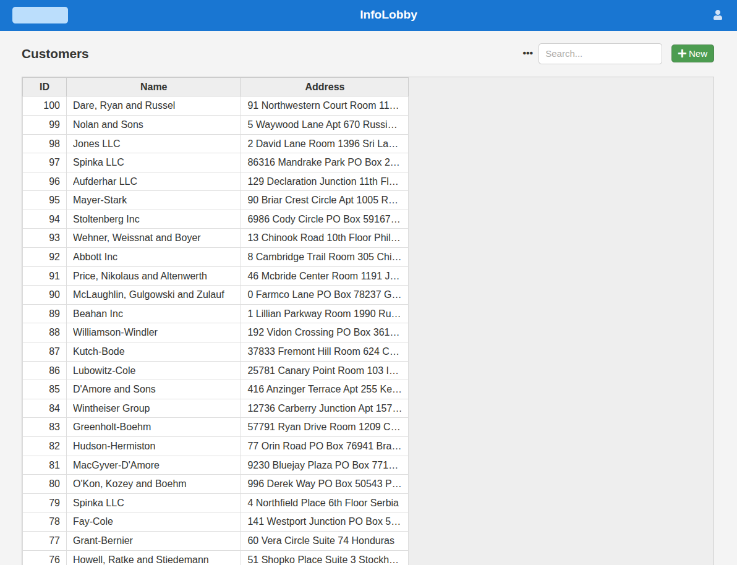Open the Nolan and Sons customer
This screenshot has width=737, height=565.
108,125
